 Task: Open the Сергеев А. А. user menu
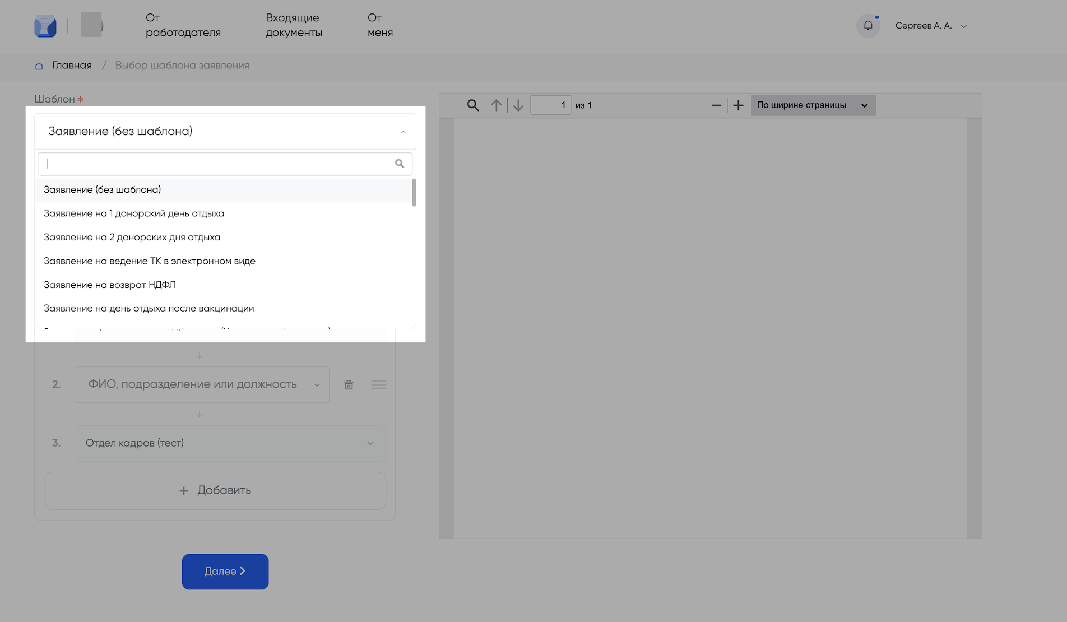[x=930, y=26]
